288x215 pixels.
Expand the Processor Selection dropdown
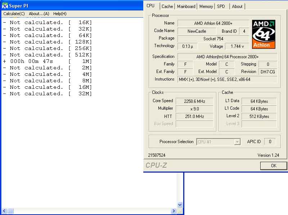237,142
